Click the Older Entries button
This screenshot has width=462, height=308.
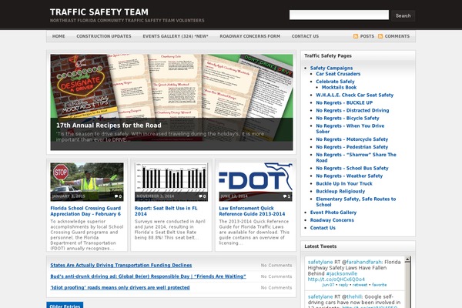click(65, 305)
